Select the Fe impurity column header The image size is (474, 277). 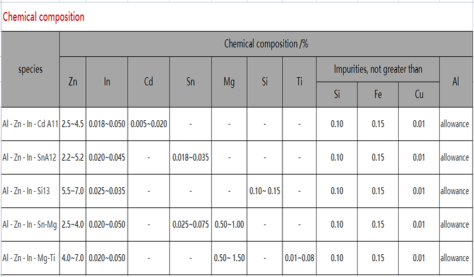(x=377, y=95)
